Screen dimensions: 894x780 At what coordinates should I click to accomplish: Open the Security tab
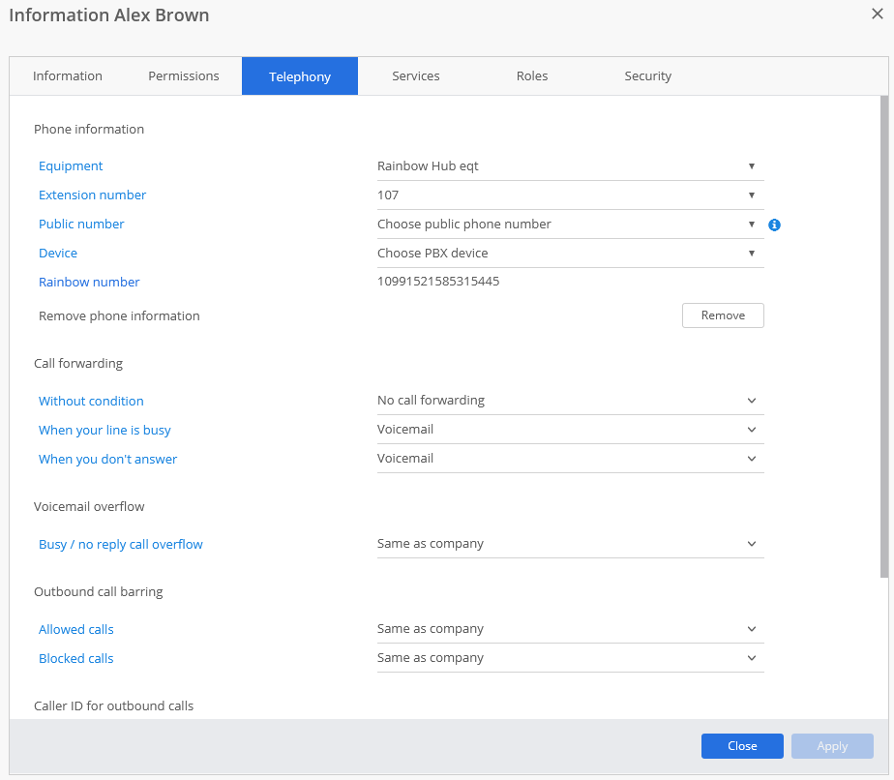647,75
